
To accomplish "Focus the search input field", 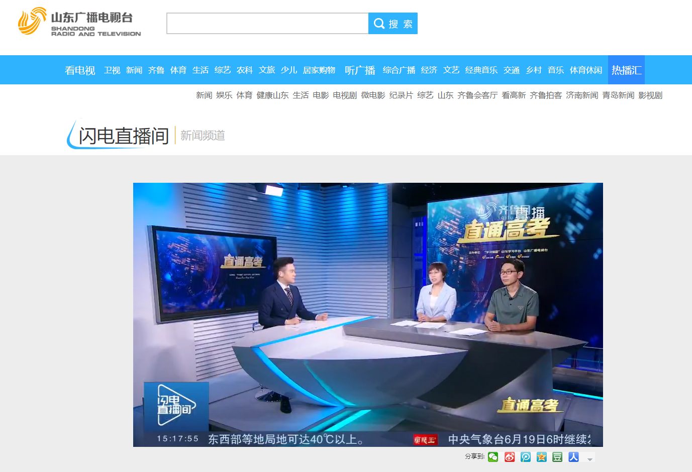I will coord(267,24).
